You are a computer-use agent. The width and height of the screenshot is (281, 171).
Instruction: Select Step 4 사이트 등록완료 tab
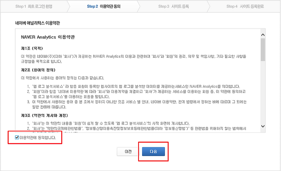click(245, 7)
